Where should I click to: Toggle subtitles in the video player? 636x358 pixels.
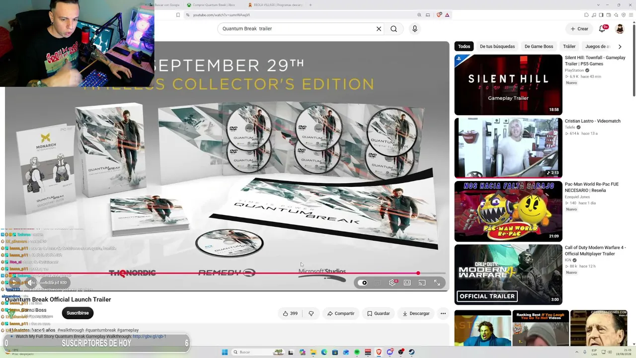[x=378, y=283]
